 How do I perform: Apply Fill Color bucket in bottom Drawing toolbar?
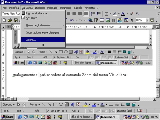point(85,104)
